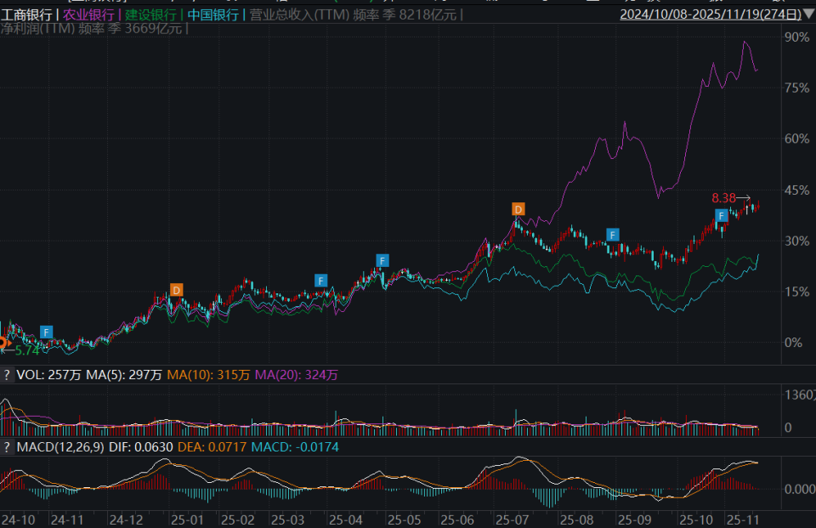
Task: Toggle the 中国银行 comparison line in legend
Action: (x=212, y=15)
